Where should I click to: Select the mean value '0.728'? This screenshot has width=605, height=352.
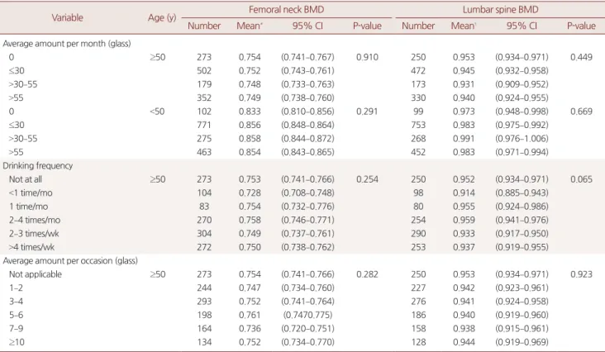[x=250, y=193]
